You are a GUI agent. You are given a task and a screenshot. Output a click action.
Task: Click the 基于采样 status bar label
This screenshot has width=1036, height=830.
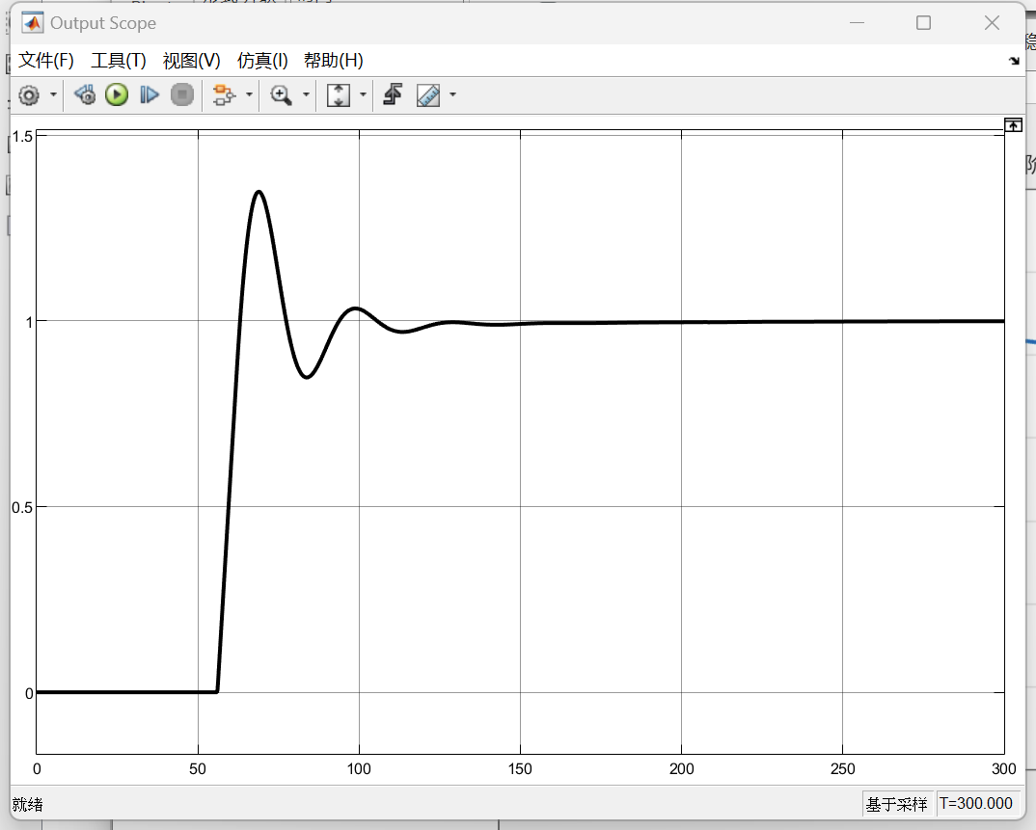click(896, 804)
